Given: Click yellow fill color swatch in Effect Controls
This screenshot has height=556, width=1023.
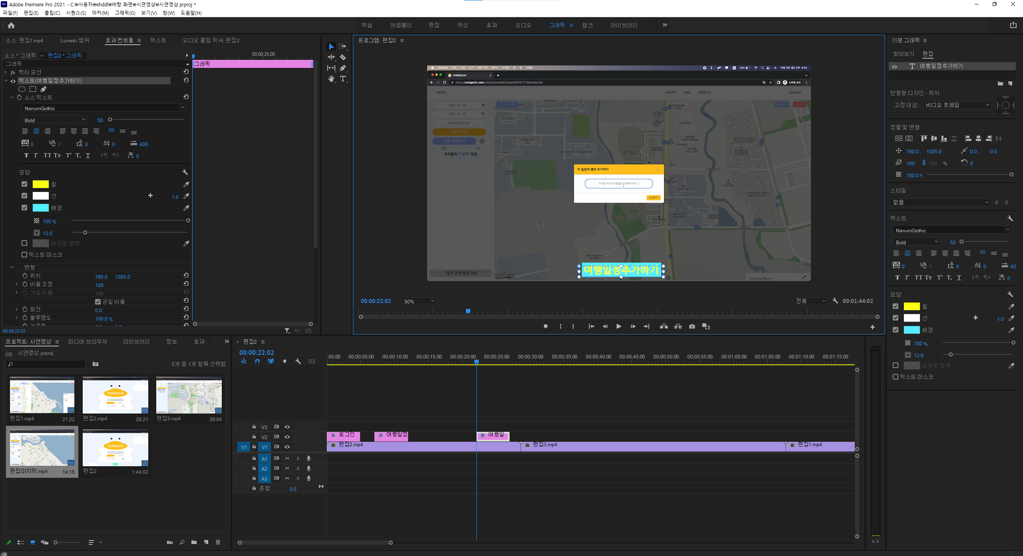Looking at the screenshot, I should point(40,184).
